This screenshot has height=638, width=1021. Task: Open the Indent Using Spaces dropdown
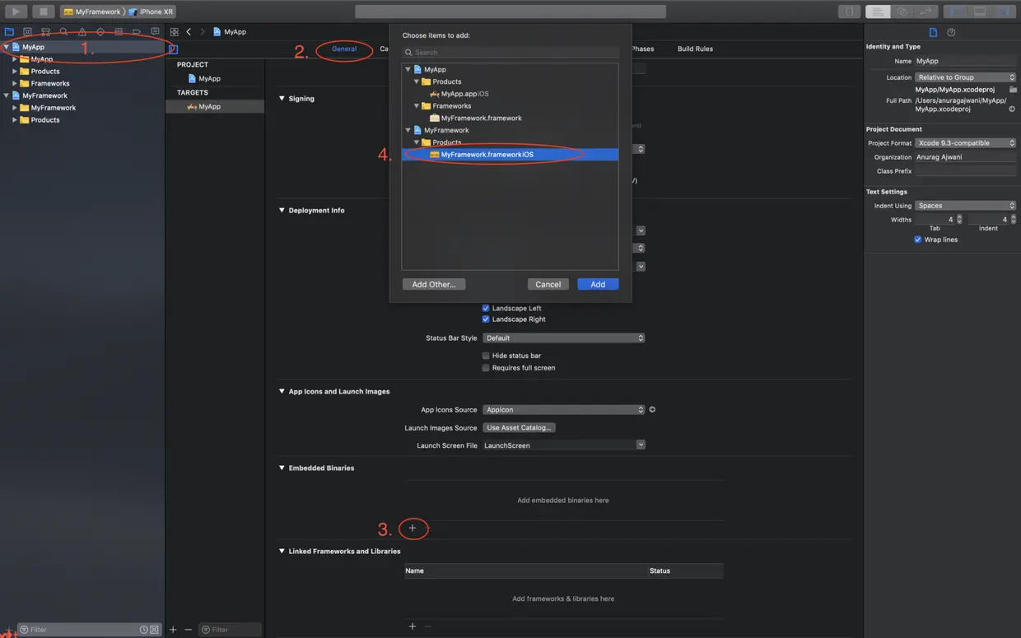point(966,206)
